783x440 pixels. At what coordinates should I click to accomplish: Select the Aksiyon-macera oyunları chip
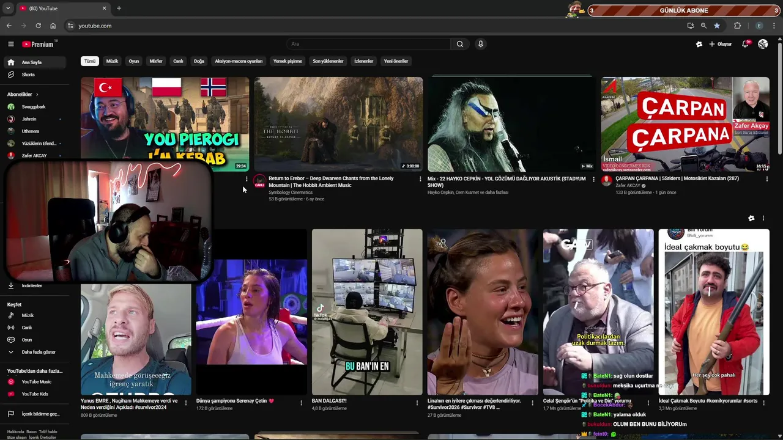tap(239, 61)
